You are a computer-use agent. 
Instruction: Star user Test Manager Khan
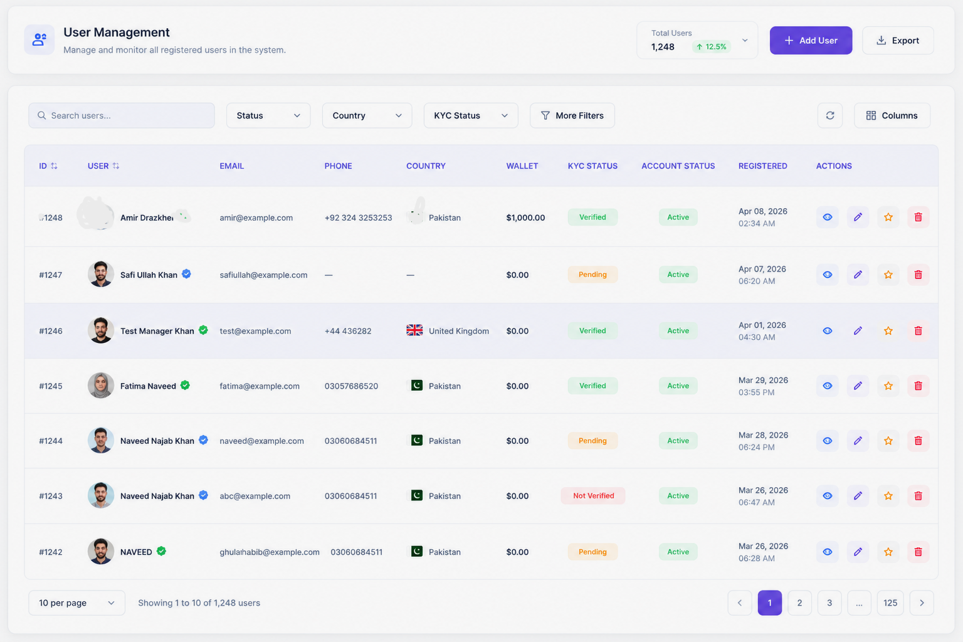(x=888, y=331)
